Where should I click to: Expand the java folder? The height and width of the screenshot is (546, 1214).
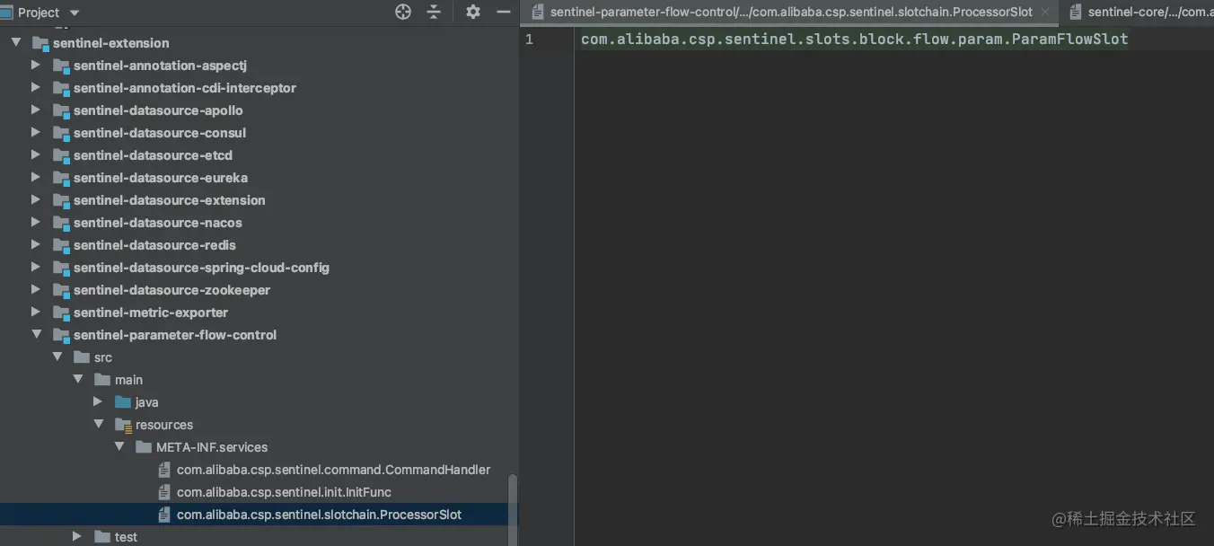tap(98, 401)
